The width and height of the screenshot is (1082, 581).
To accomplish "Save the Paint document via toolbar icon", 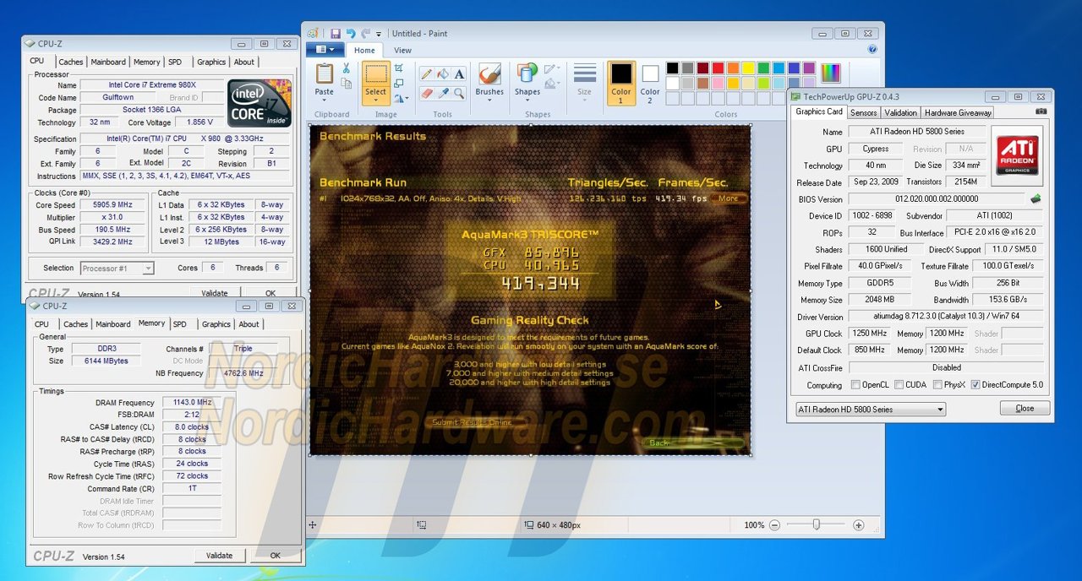I will tap(336, 34).
